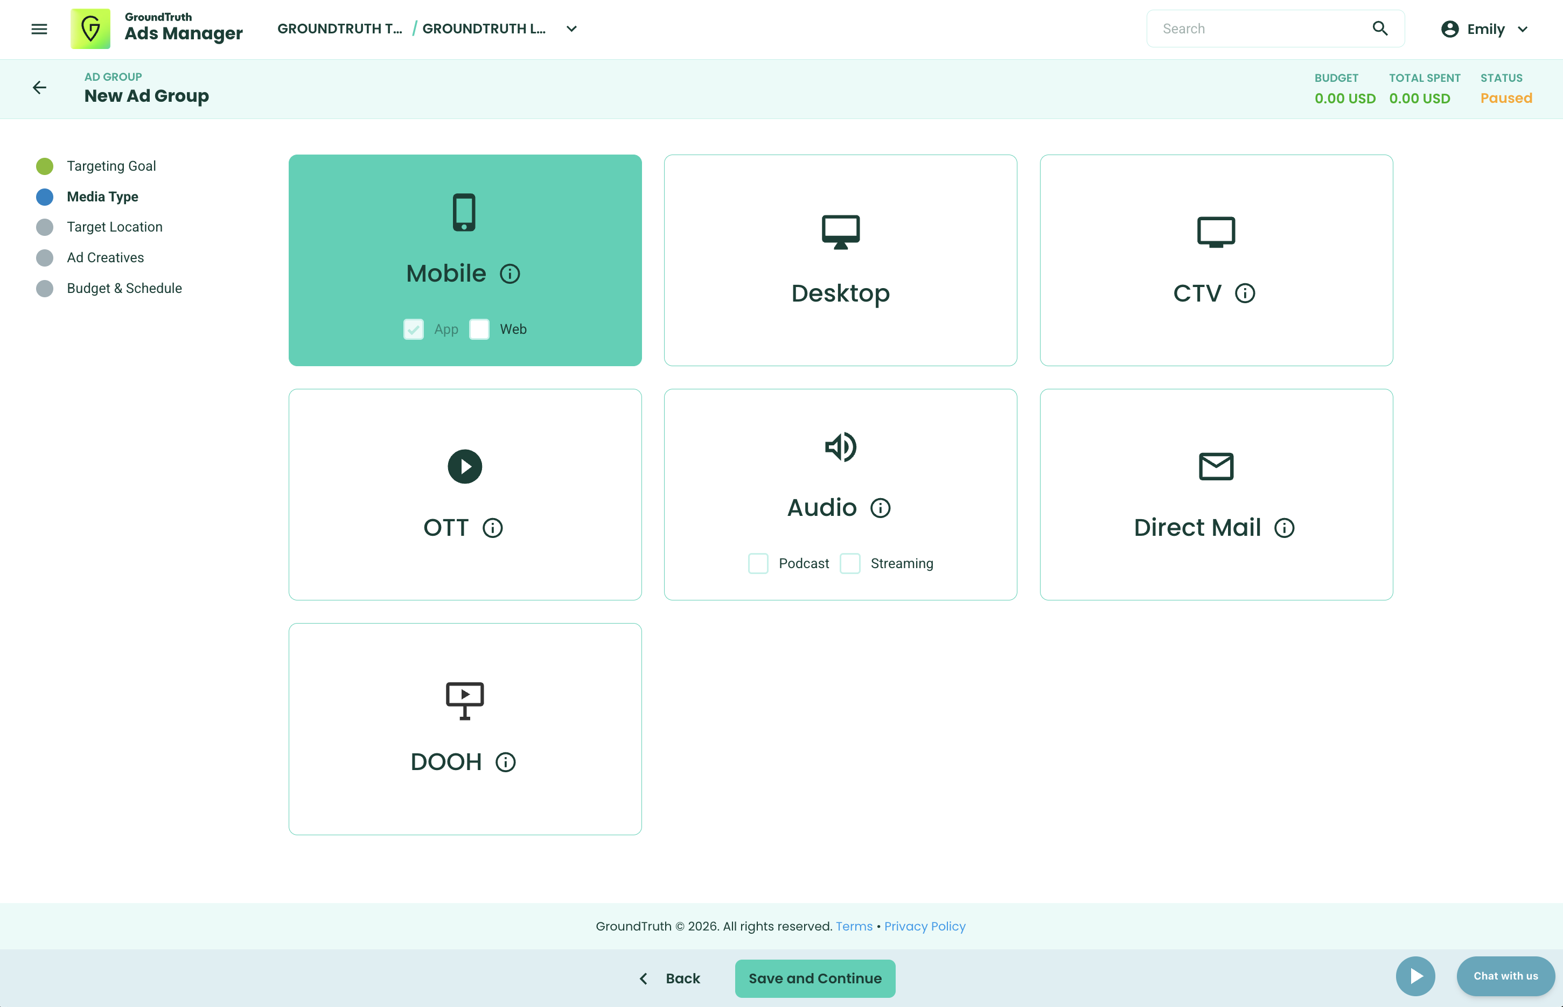Screen dimensions: 1563x1007
Task: Open the Emily user menu
Action: pyautogui.click(x=1484, y=29)
